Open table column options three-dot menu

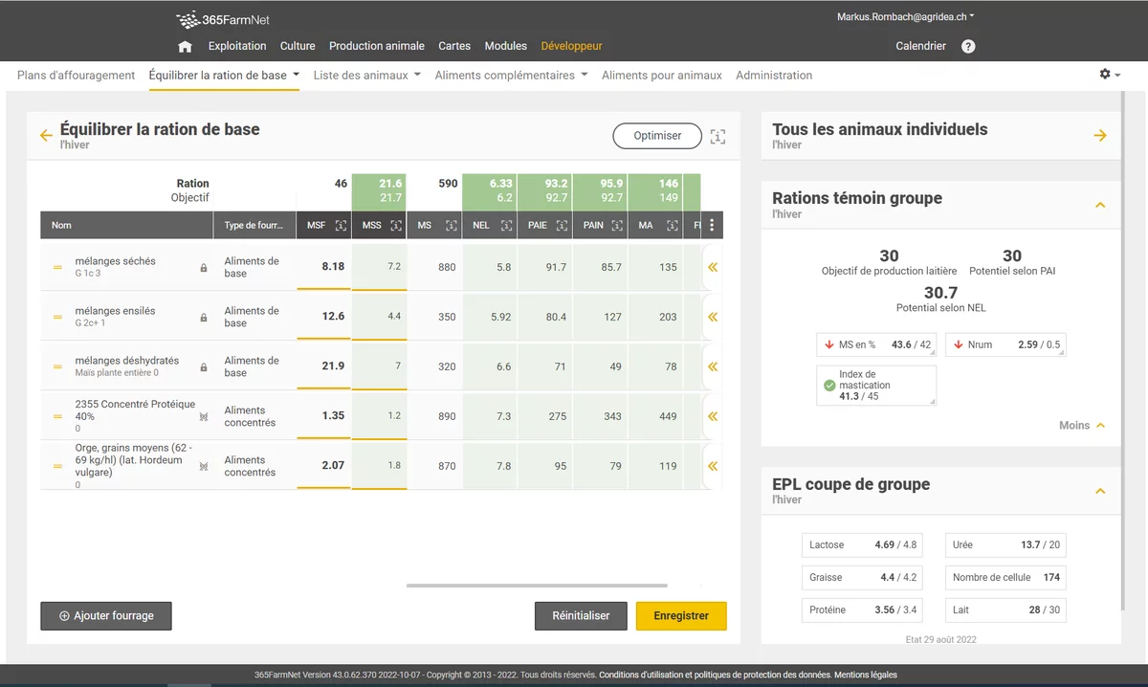point(711,226)
